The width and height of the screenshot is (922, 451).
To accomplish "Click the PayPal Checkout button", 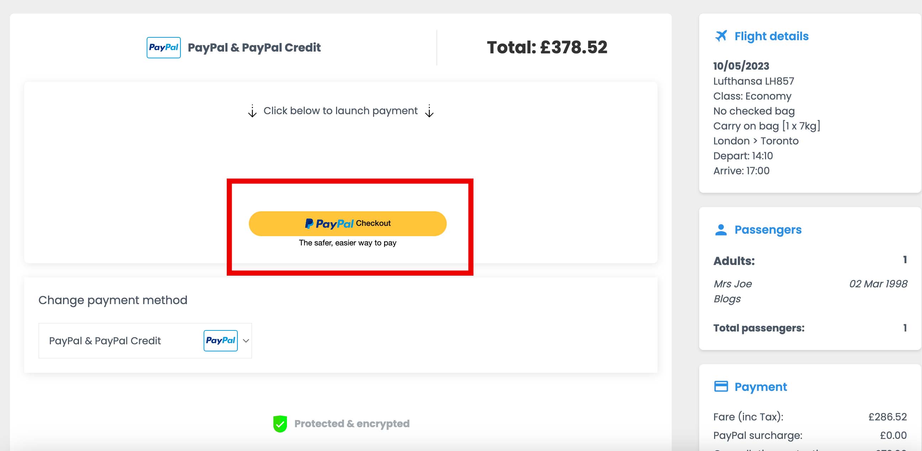I will (347, 223).
